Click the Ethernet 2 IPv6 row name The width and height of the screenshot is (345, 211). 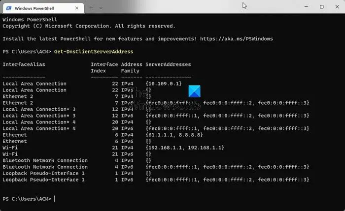click(18, 103)
